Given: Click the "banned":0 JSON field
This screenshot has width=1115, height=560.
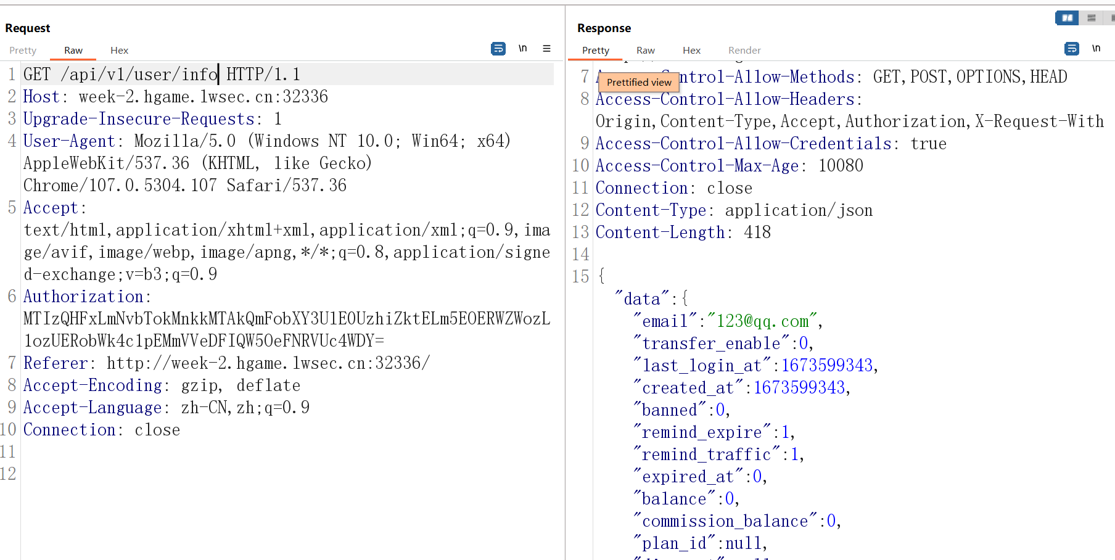Looking at the screenshot, I should tap(679, 410).
